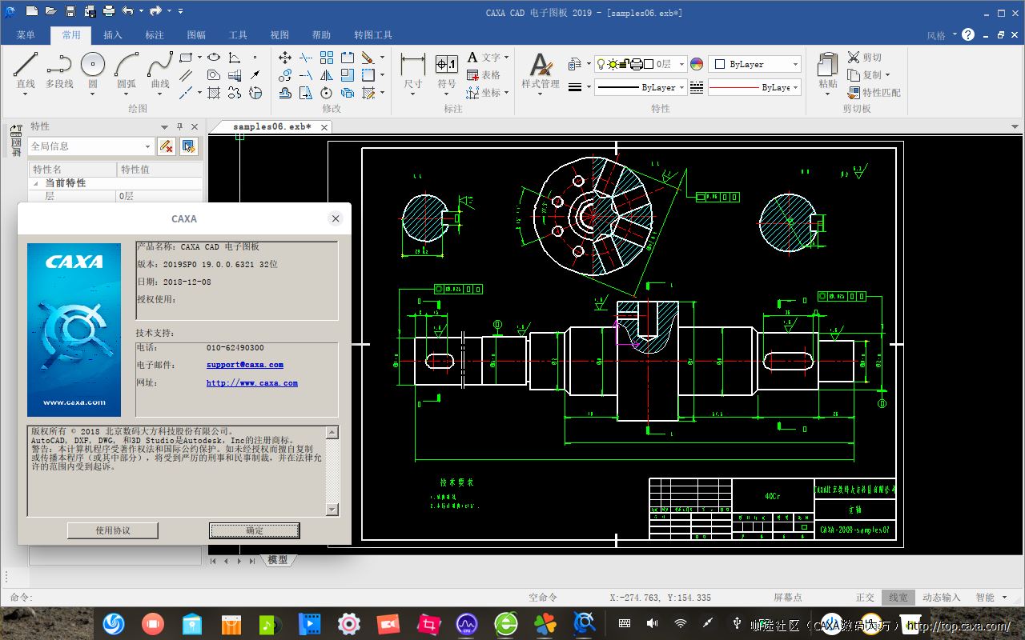This screenshot has height=640, width=1025.
Task: Open the 0层 layer dropdown
Action: point(681,64)
